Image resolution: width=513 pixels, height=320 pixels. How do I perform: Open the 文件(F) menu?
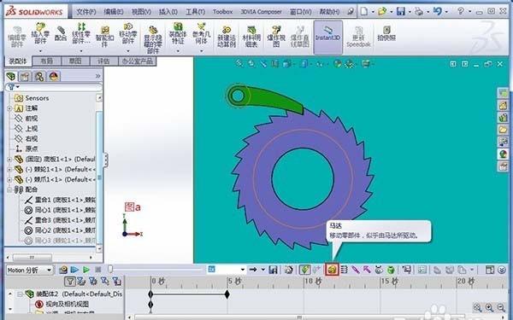85,12
